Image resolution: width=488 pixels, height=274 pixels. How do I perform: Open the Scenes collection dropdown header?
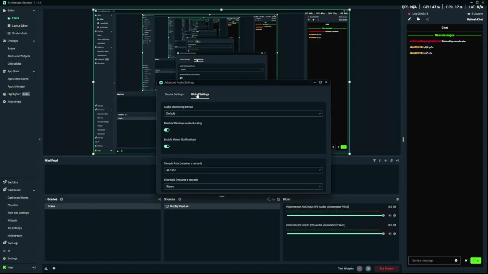[x=52, y=199]
